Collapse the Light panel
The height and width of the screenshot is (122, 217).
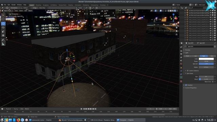186,53
